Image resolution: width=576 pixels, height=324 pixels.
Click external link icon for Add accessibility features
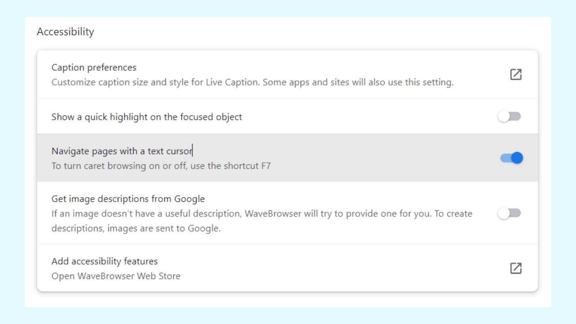tap(516, 268)
